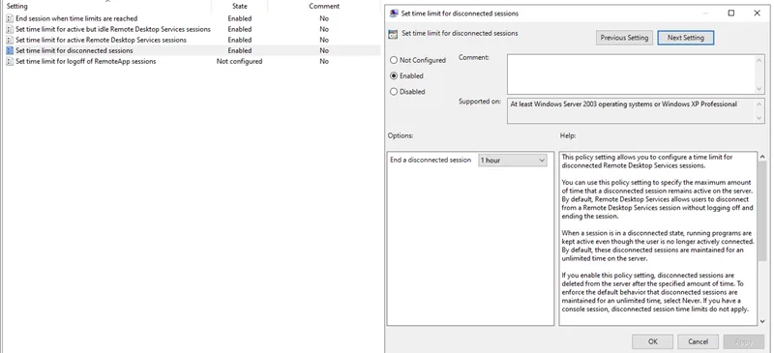Click the Cancel button

coord(698,341)
